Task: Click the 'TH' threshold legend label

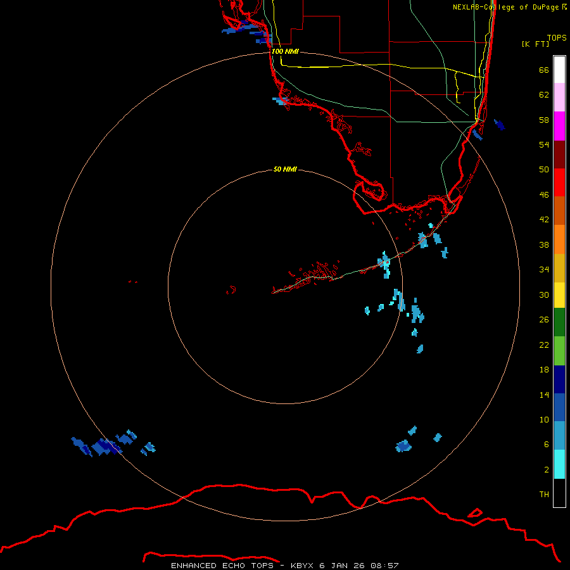Action: tap(544, 494)
